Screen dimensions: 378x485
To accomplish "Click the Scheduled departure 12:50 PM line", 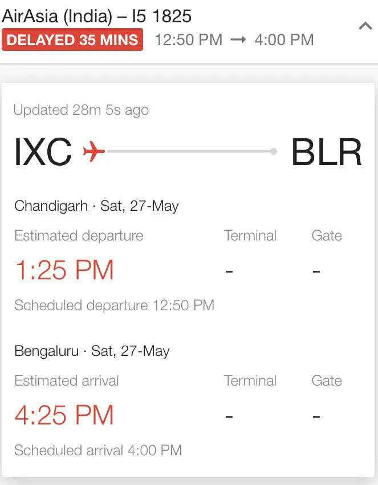I will (114, 305).
